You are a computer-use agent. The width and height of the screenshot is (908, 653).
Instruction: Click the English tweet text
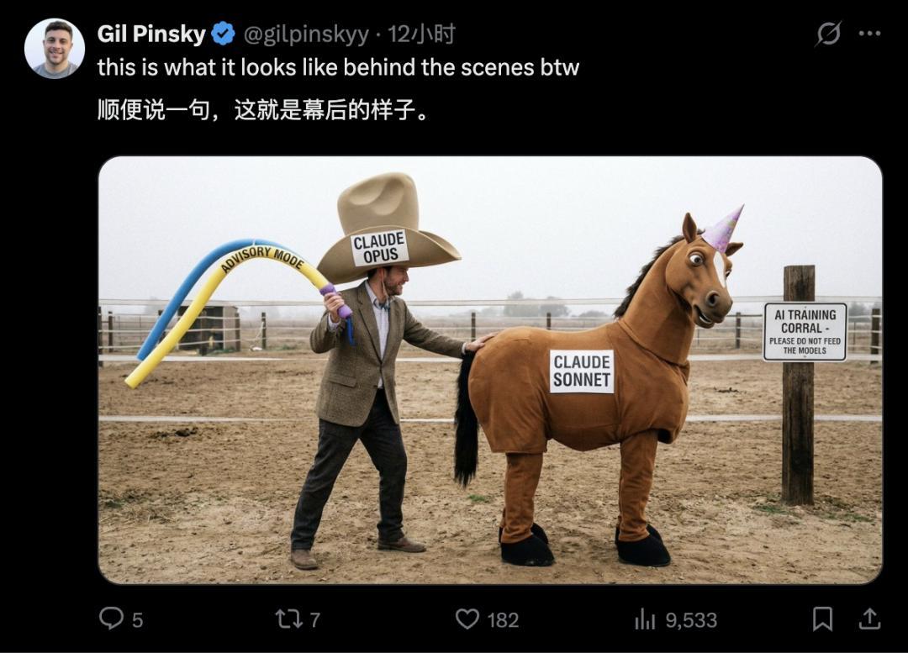(338, 67)
